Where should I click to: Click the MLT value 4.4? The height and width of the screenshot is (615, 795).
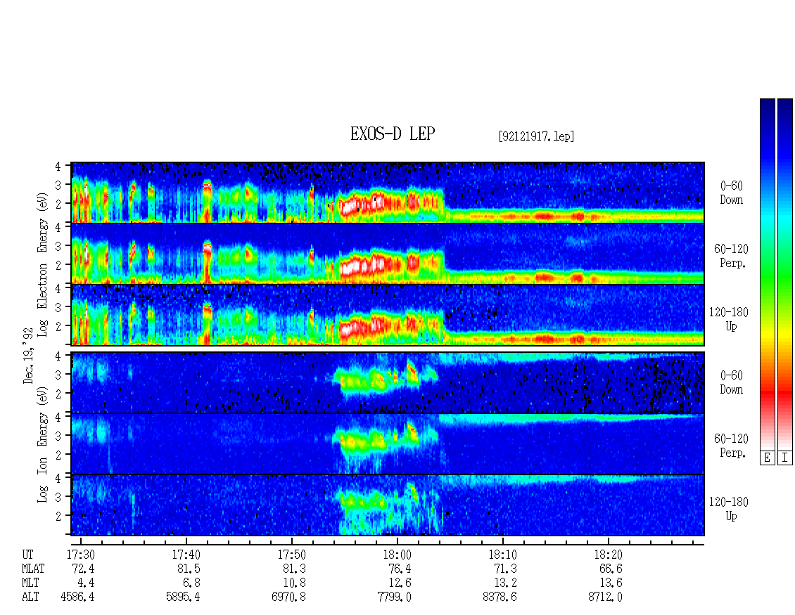(x=86, y=583)
